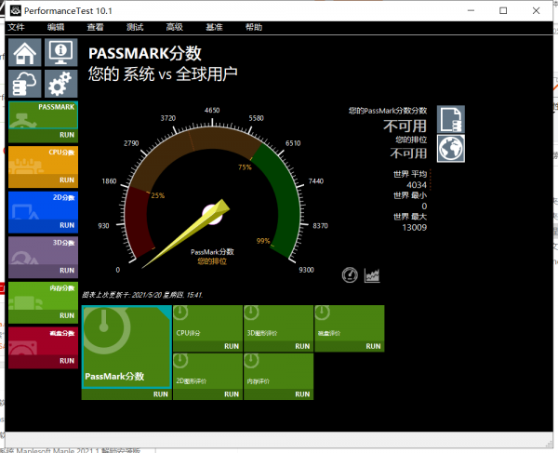Click the save baseline document icon
Image resolution: width=558 pixels, height=453 pixels.
(x=451, y=119)
